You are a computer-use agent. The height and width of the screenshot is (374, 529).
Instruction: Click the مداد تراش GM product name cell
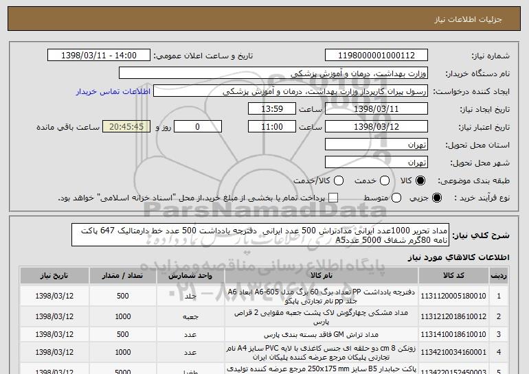[x=322, y=335]
